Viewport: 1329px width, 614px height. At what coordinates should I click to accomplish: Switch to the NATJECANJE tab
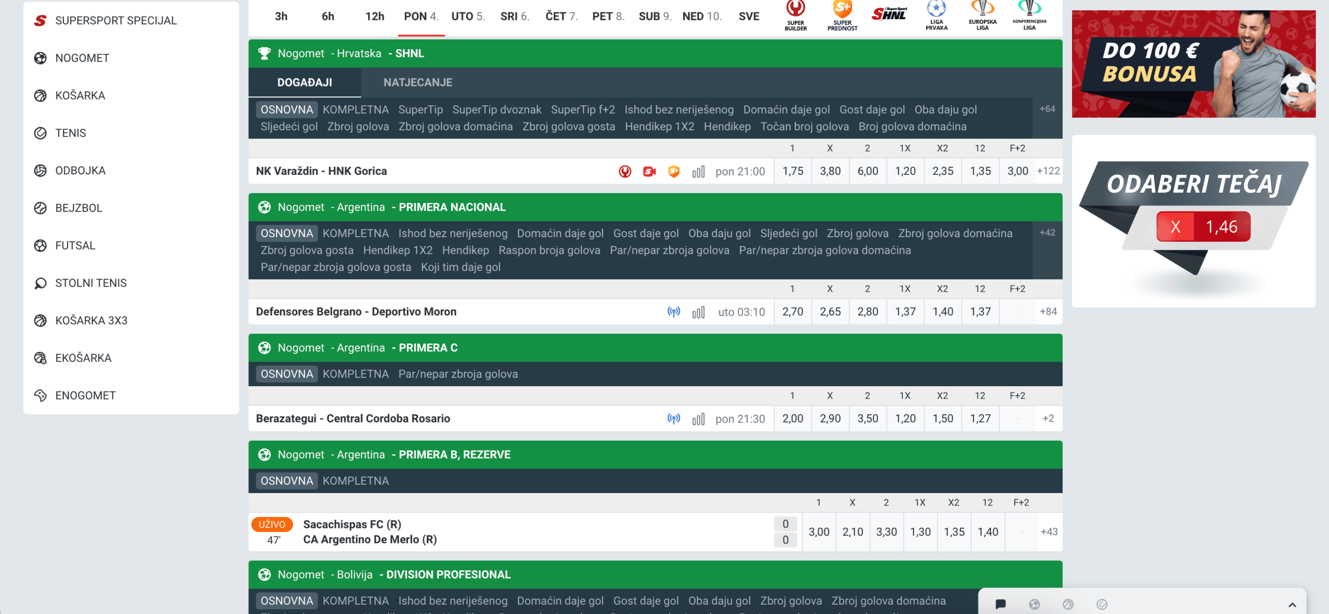(x=417, y=83)
